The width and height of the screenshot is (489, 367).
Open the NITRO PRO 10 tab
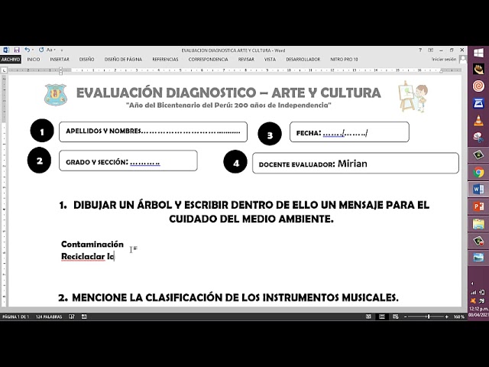pyautogui.click(x=344, y=60)
